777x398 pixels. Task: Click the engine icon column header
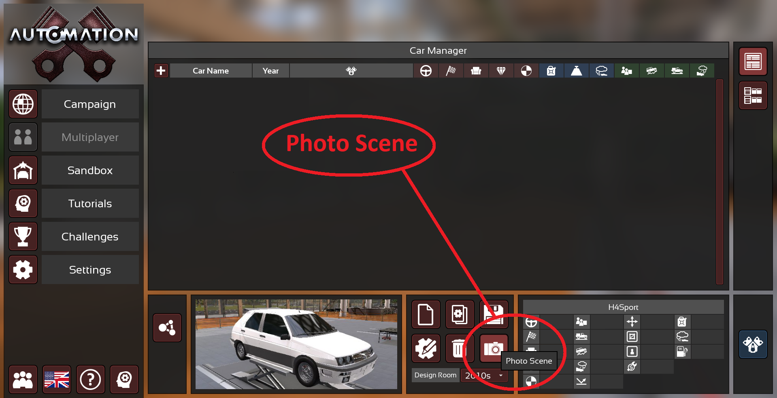click(351, 71)
